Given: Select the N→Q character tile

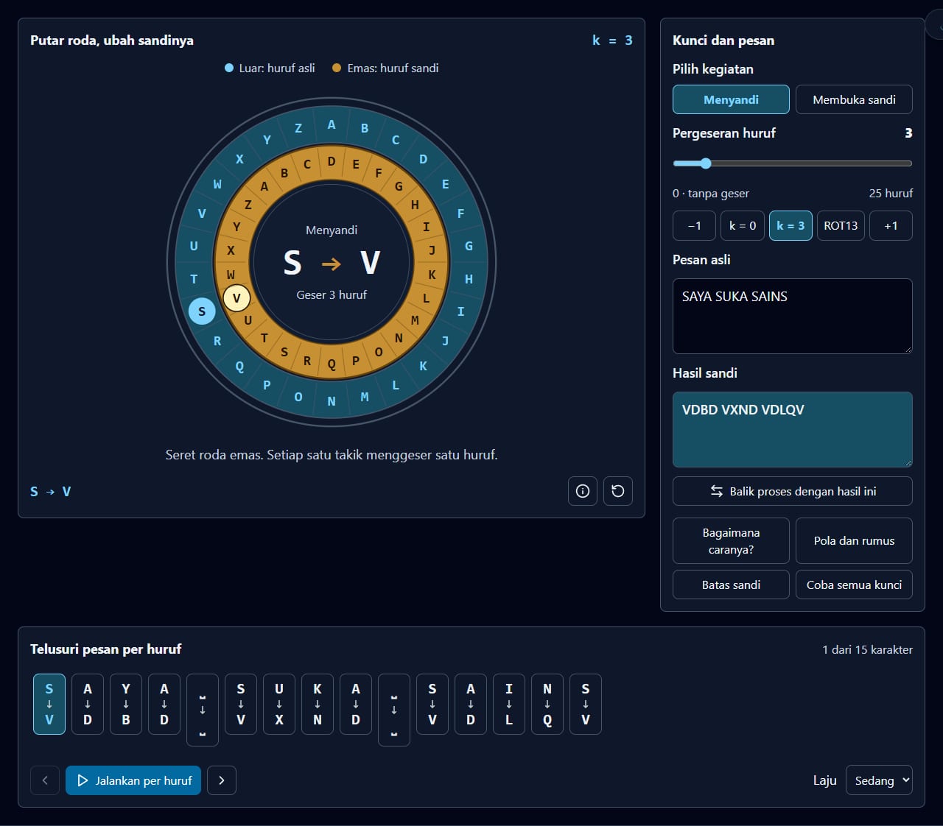Looking at the screenshot, I should click(547, 704).
